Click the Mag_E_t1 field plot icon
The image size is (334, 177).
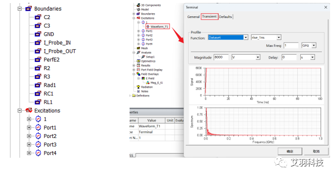(x=148, y=83)
